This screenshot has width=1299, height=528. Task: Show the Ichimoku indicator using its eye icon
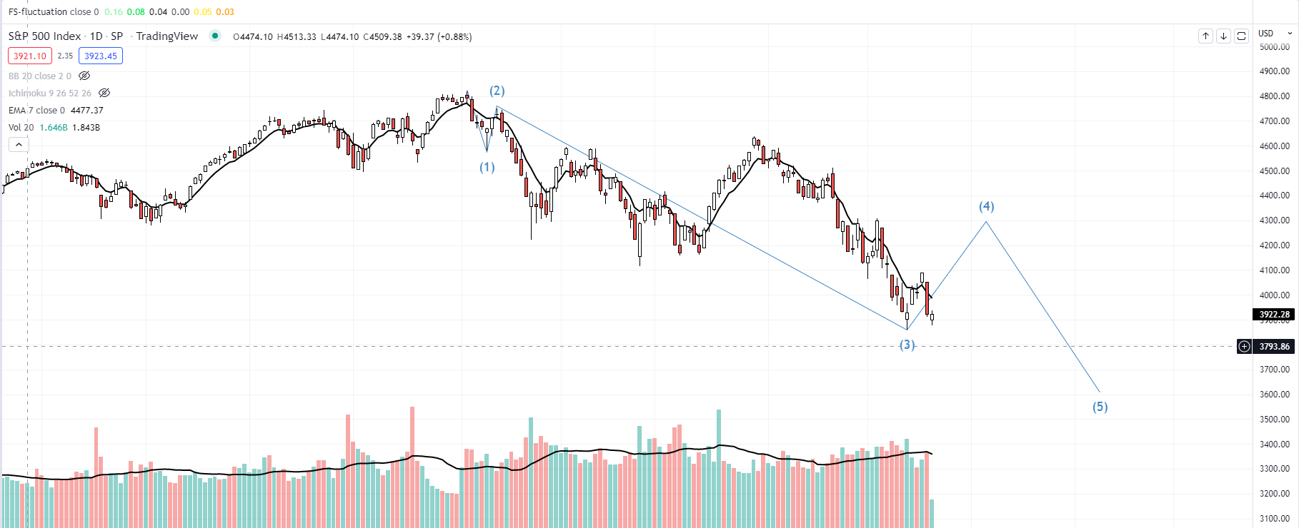(x=104, y=93)
